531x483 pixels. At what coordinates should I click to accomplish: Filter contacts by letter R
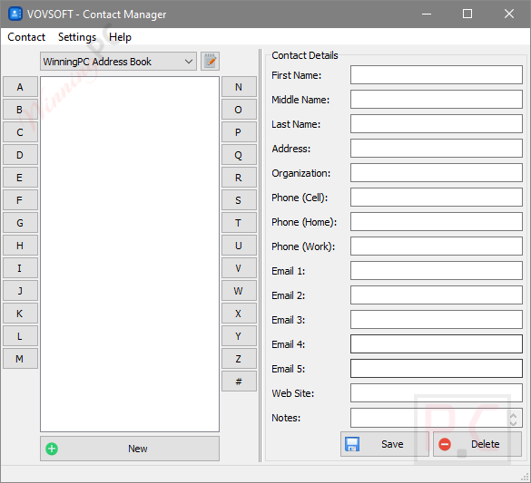click(239, 178)
